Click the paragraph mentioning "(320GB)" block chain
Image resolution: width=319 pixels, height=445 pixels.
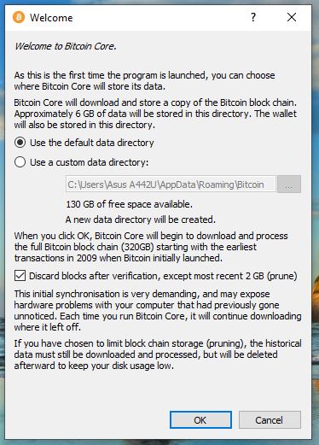(x=151, y=247)
